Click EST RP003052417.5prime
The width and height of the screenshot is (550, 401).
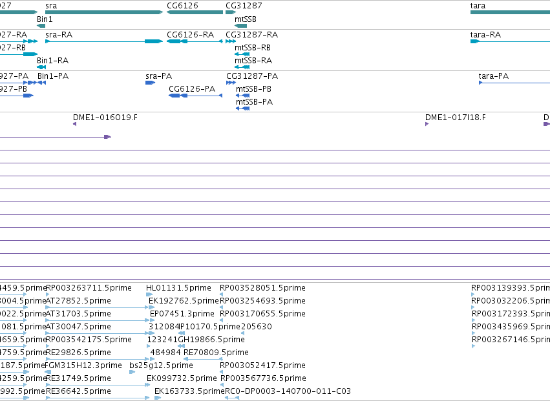(263, 365)
